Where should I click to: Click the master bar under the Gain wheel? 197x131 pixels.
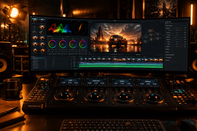[73, 54]
